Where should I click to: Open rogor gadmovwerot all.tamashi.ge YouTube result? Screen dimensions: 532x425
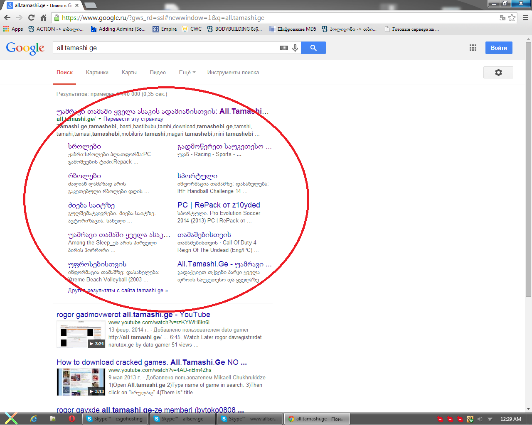point(133,315)
